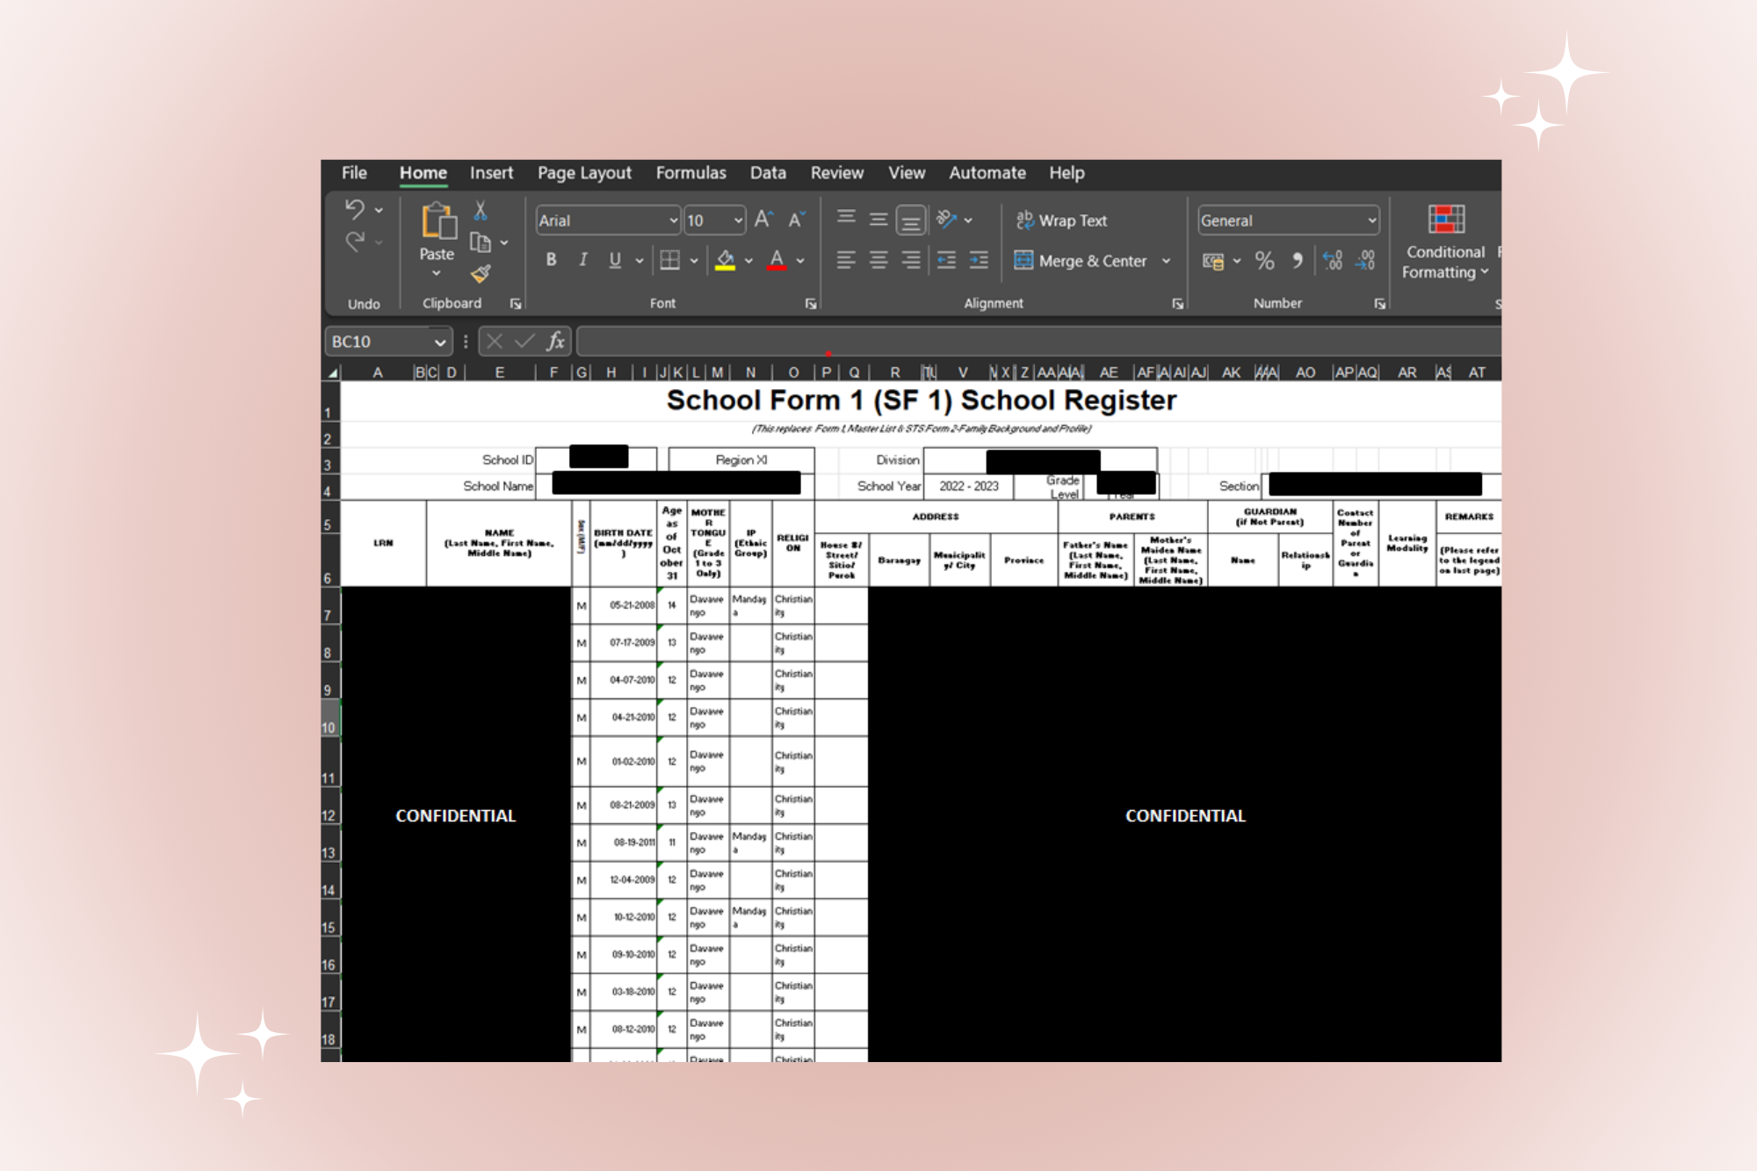
Task: Toggle Wrap Text on
Action: (1061, 220)
